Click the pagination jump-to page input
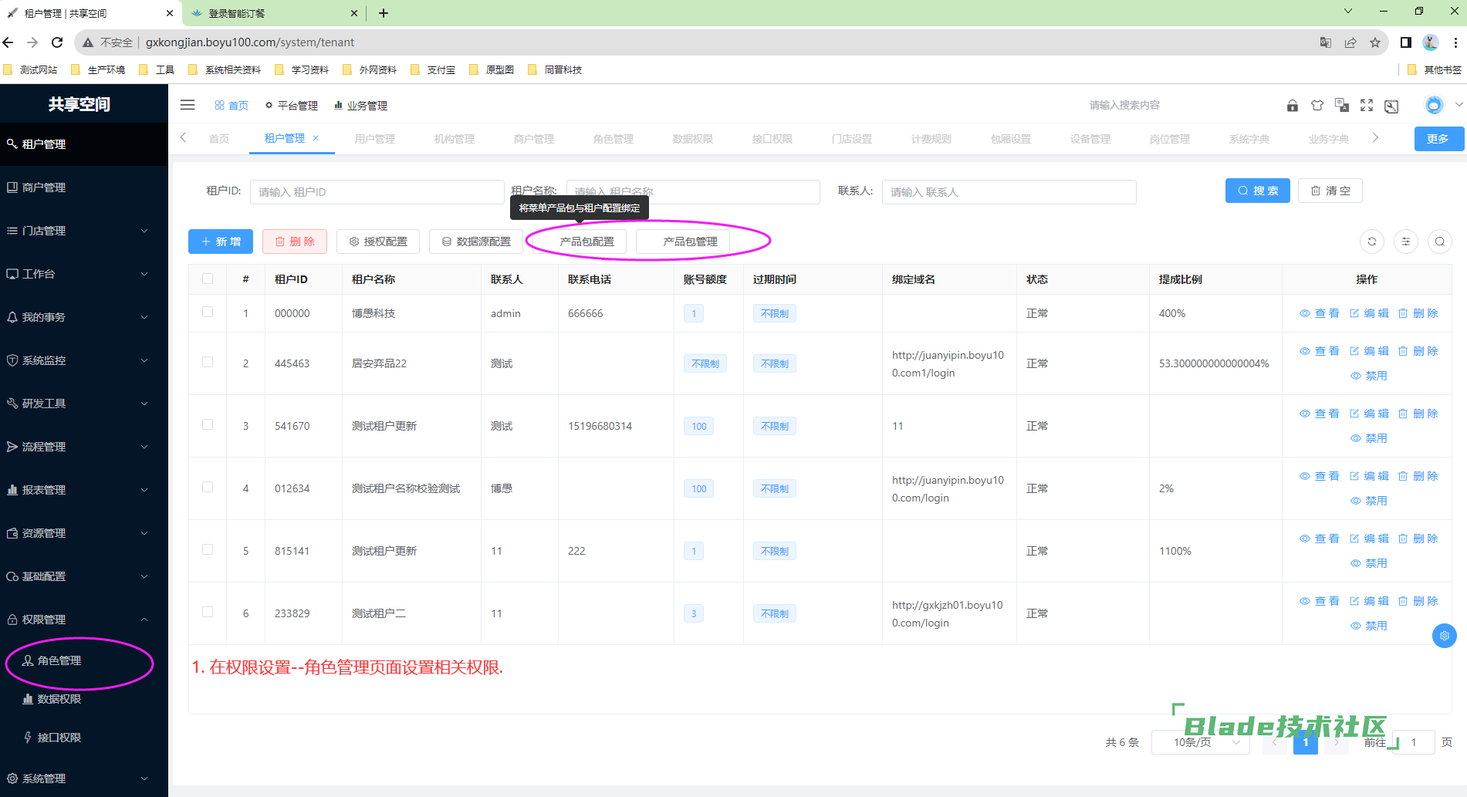The height and width of the screenshot is (797, 1467). (1414, 742)
